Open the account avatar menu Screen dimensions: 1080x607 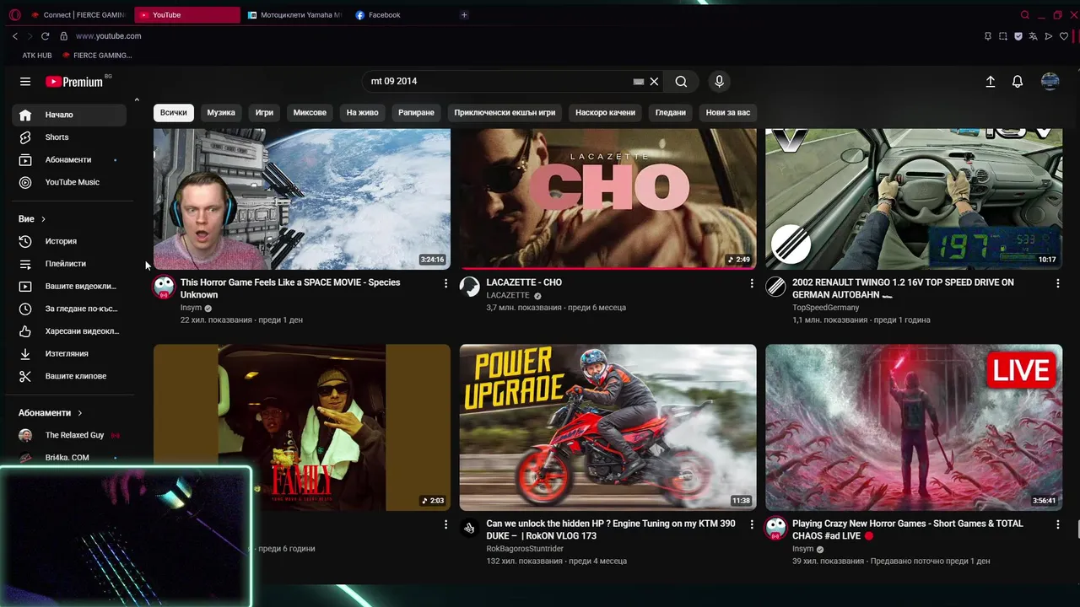pyautogui.click(x=1050, y=82)
